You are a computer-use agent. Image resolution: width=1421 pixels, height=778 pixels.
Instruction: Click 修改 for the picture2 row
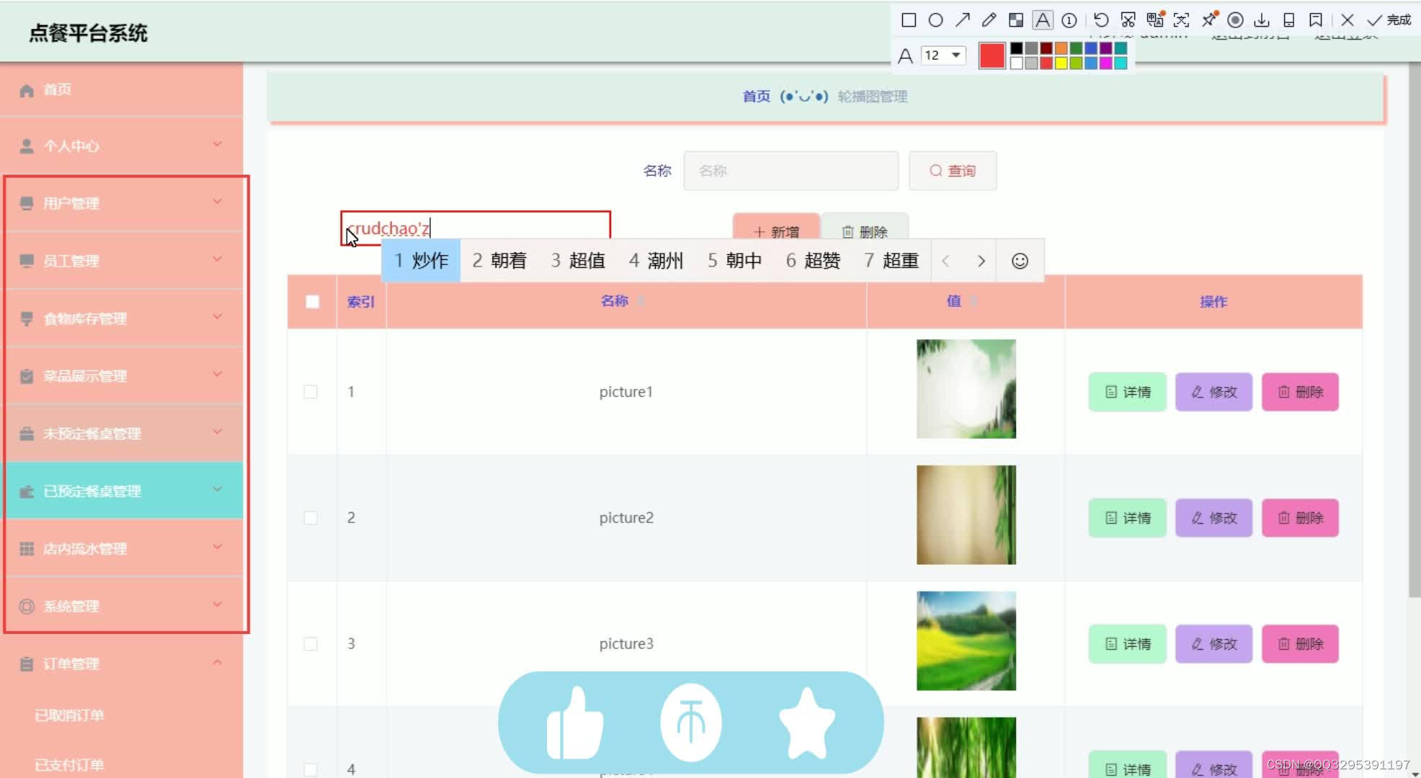click(x=1214, y=518)
